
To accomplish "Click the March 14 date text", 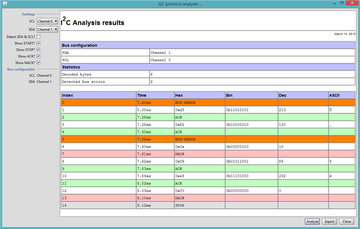I will pyautogui.click(x=345, y=34).
